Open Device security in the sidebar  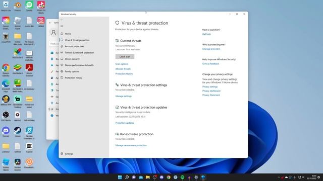pyautogui.click(x=72, y=59)
